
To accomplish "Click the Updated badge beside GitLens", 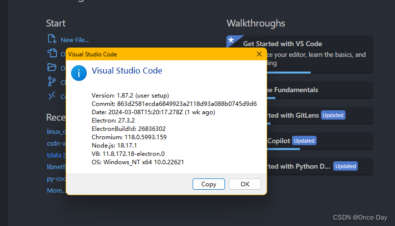I will click(333, 115).
